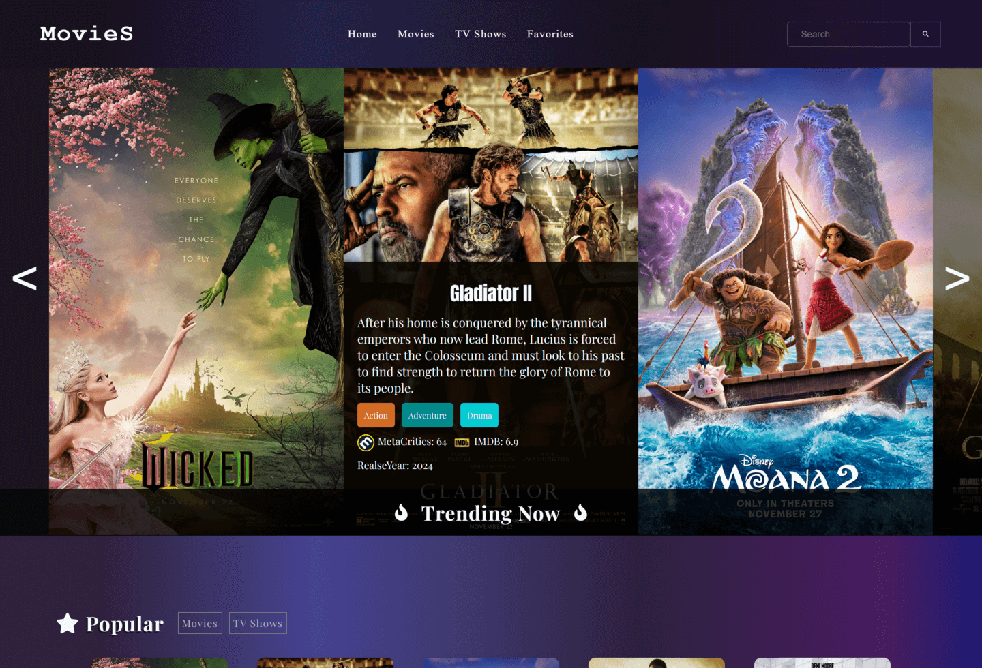Open the MovieS logo homepage
The height and width of the screenshot is (668, 982).
pos(87,33)
